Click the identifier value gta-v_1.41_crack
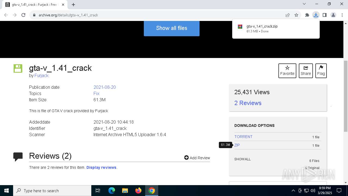 [x=110, y=128]
